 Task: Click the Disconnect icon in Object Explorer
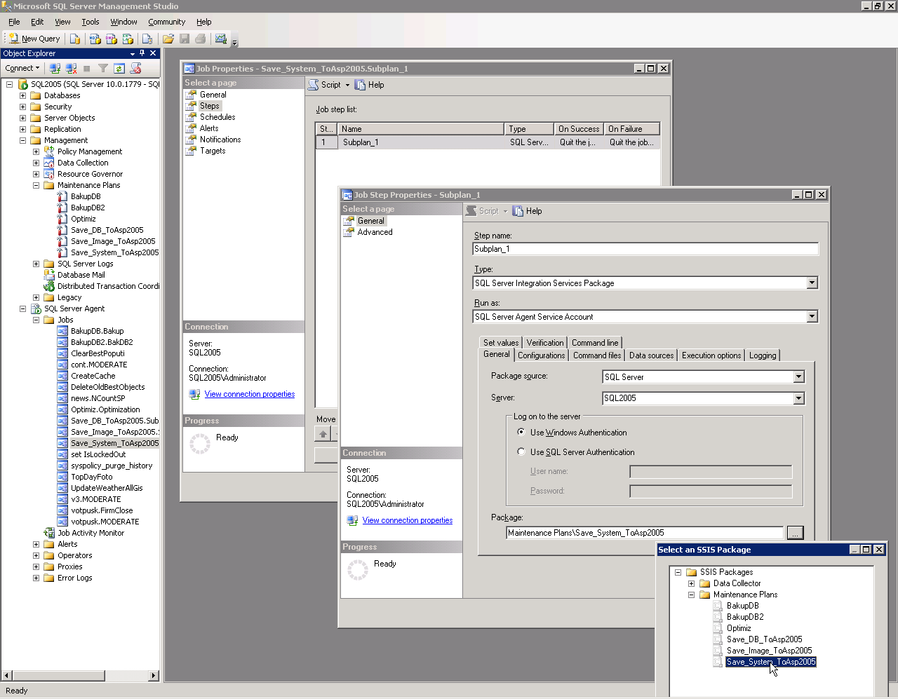71,68
